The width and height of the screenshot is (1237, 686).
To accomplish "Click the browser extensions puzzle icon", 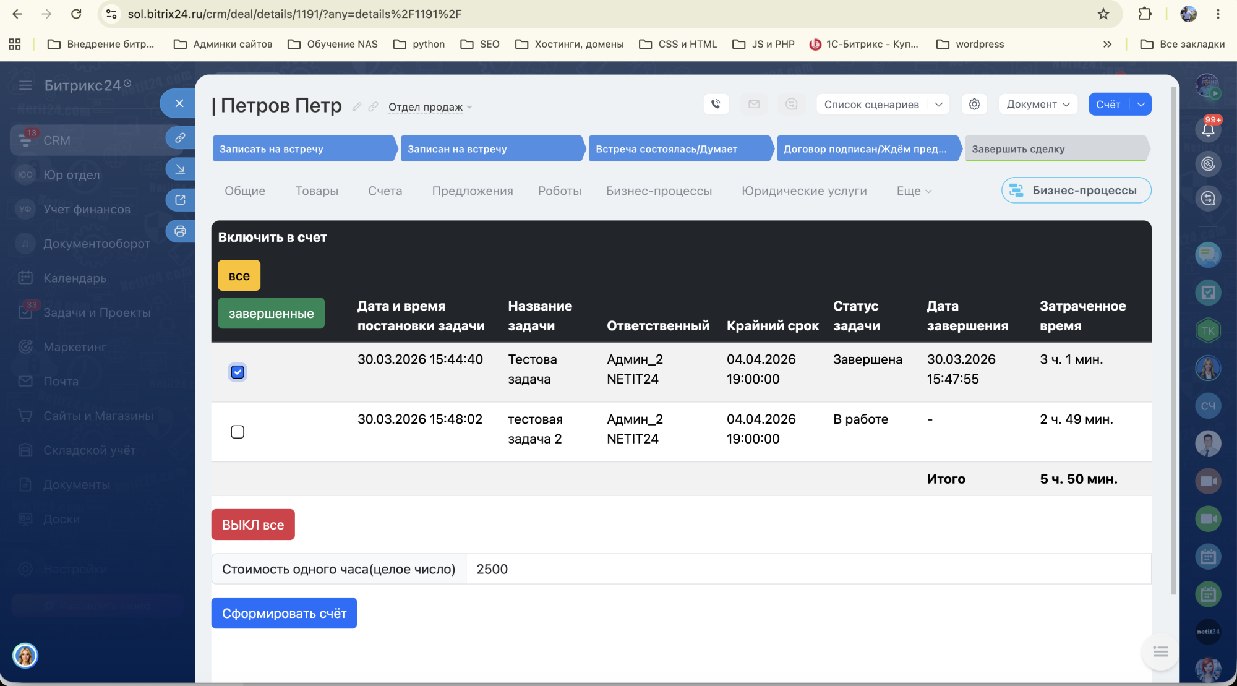I will coord(1145,14).
